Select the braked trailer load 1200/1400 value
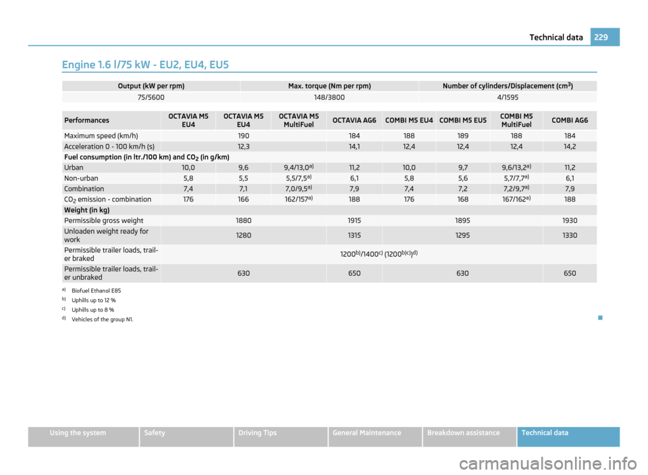Image resolution: width=648 pixels, height=475 pixels. (x=379, y=253)
